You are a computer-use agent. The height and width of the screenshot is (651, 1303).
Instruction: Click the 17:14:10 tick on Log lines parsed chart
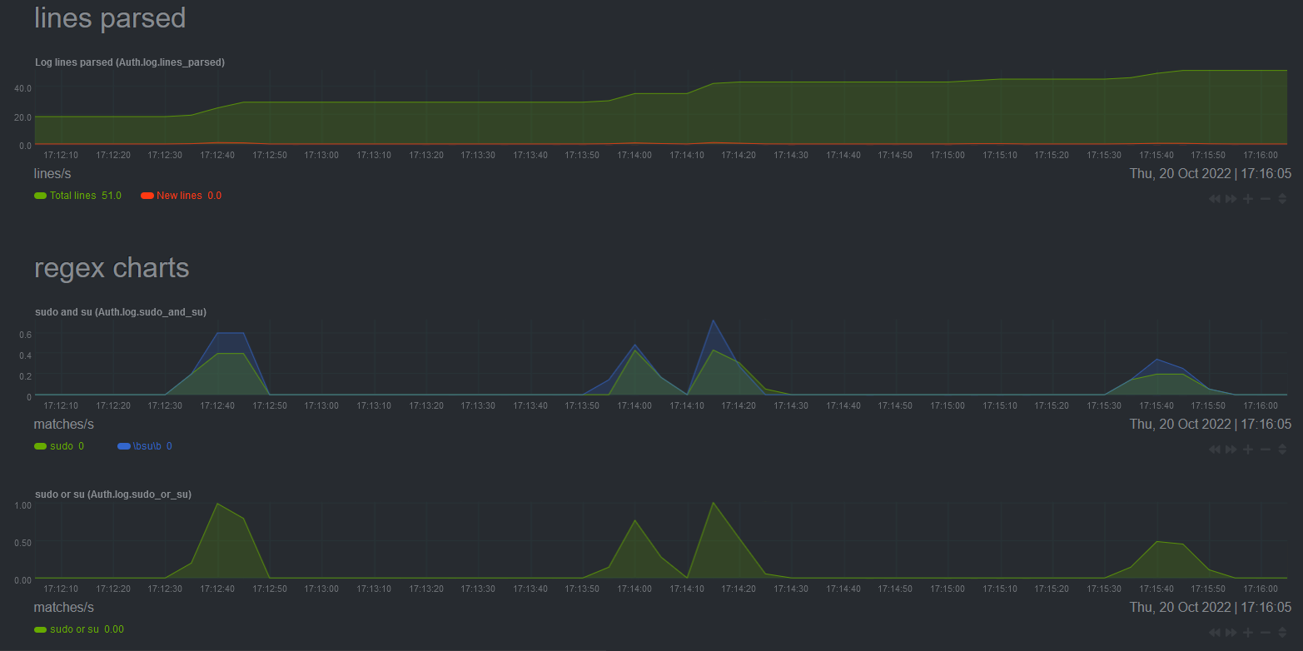687,155
